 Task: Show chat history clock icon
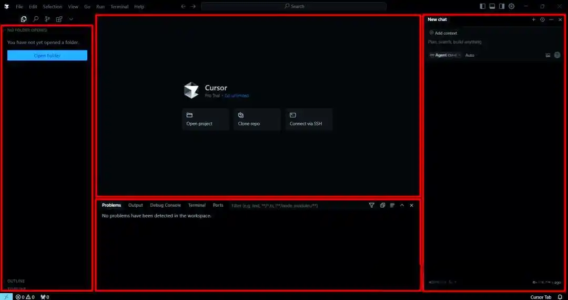click(542, 19)
